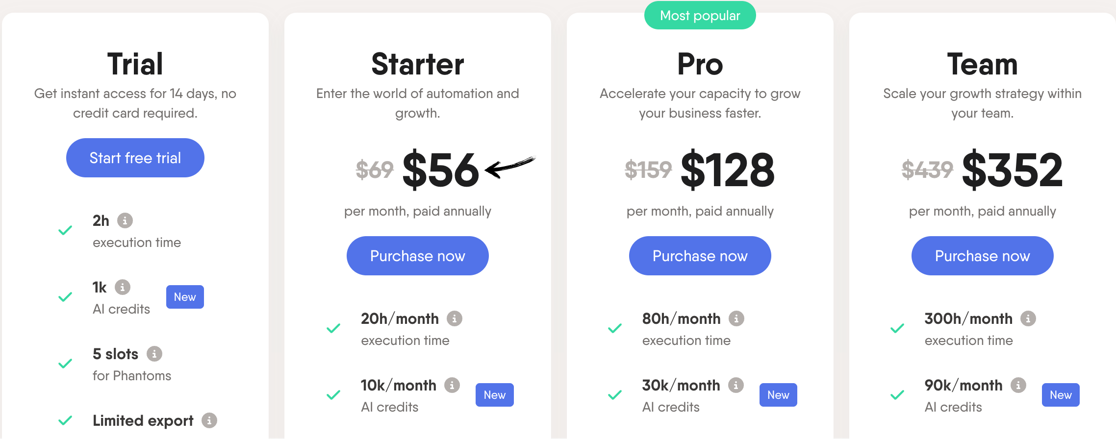1116x439 pixels.
Task: Show info for Starter 10k/month AI credits
Action: 452,385
